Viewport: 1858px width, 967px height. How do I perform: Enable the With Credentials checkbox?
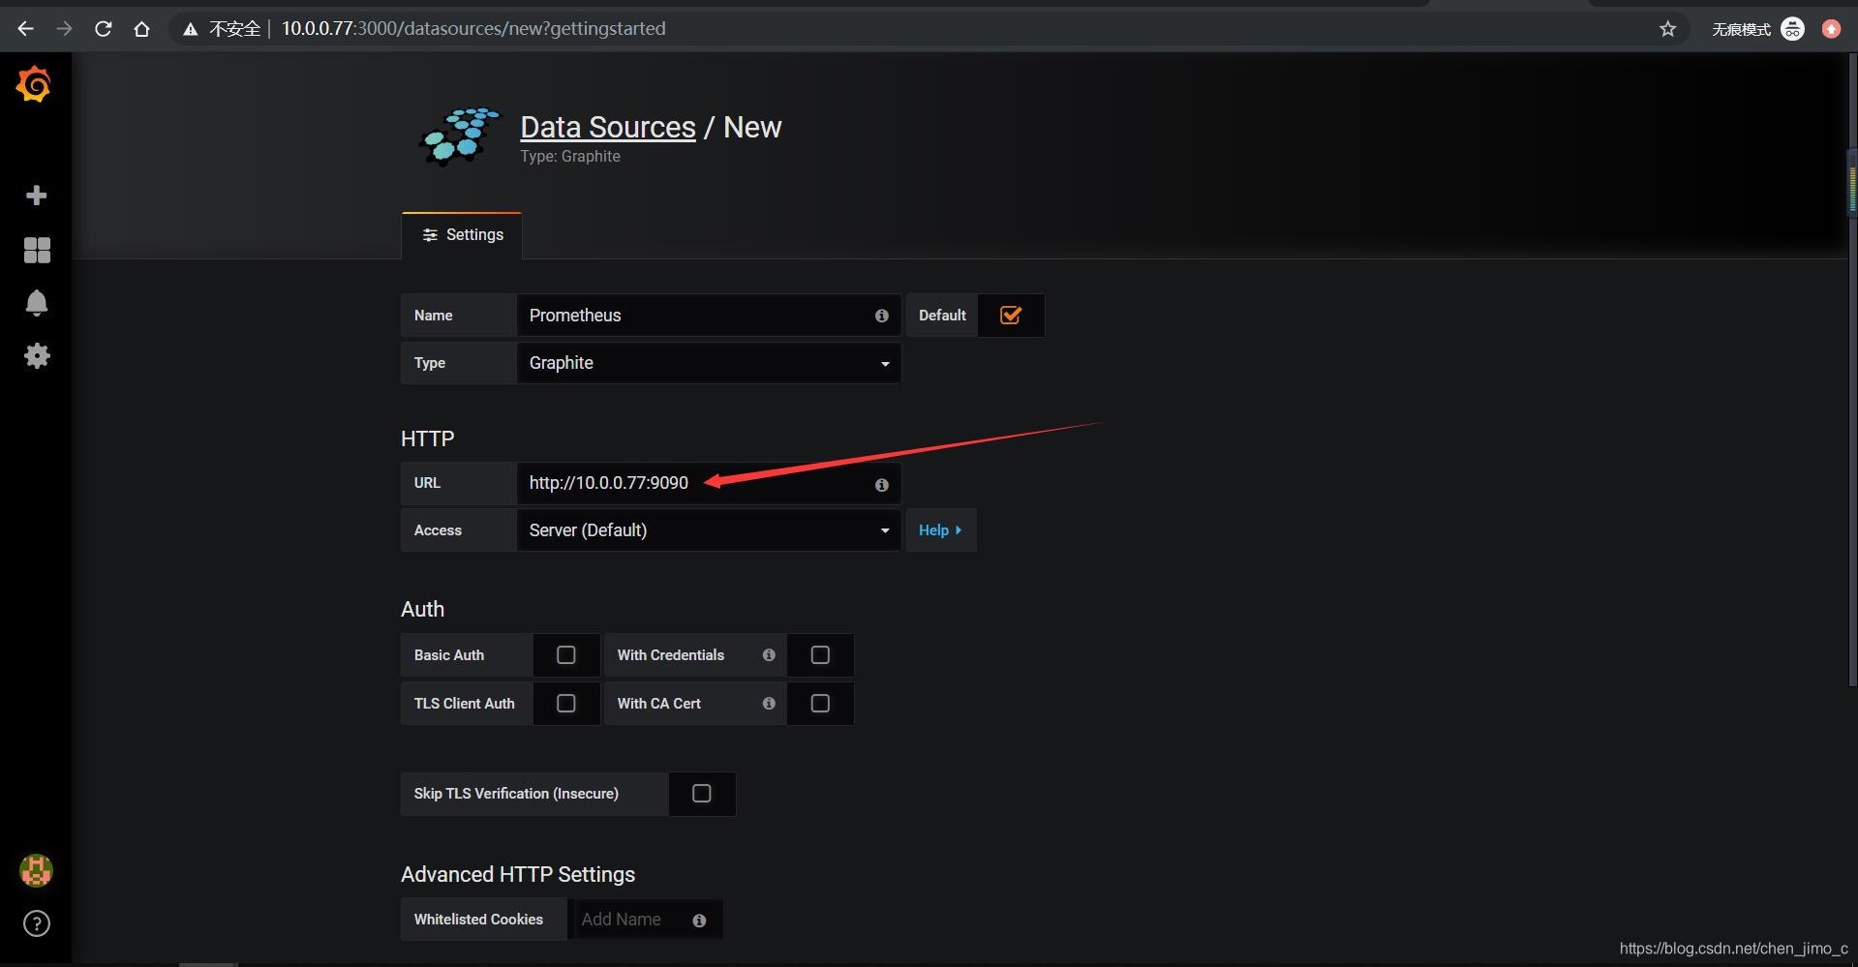[820, 655]
